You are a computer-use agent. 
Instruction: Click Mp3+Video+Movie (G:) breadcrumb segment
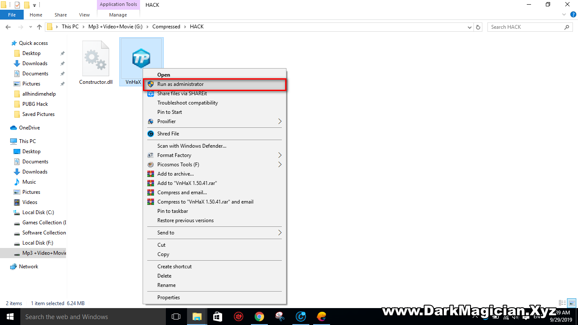click(x=116, y=27)
